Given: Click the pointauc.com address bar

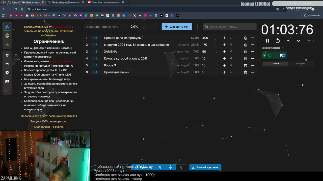Looking at the screenshot, I should click(151, 9).
